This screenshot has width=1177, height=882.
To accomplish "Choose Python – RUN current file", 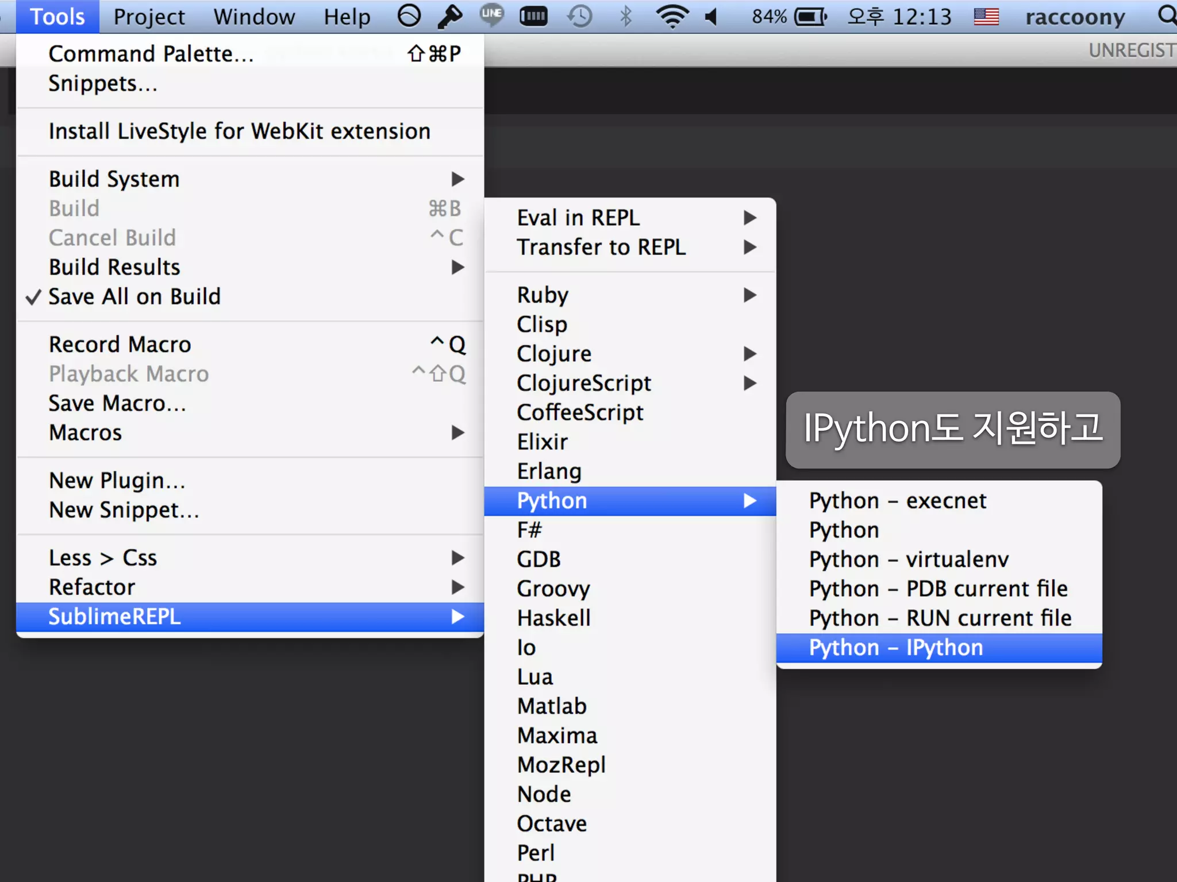I will coord(939,618).
